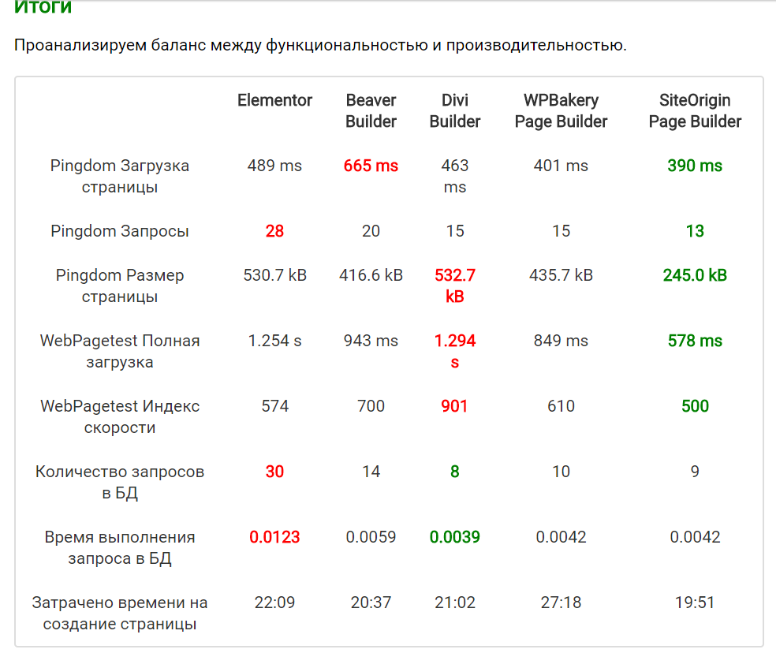The image size is (776, 653).
Task: Click the 0.0059 query time cell
Action: coord(371,536)
